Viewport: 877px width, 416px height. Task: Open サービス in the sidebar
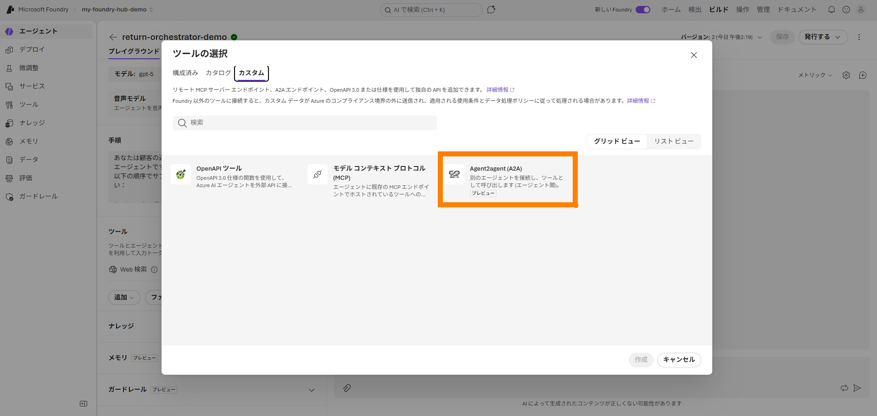(46, 86)
